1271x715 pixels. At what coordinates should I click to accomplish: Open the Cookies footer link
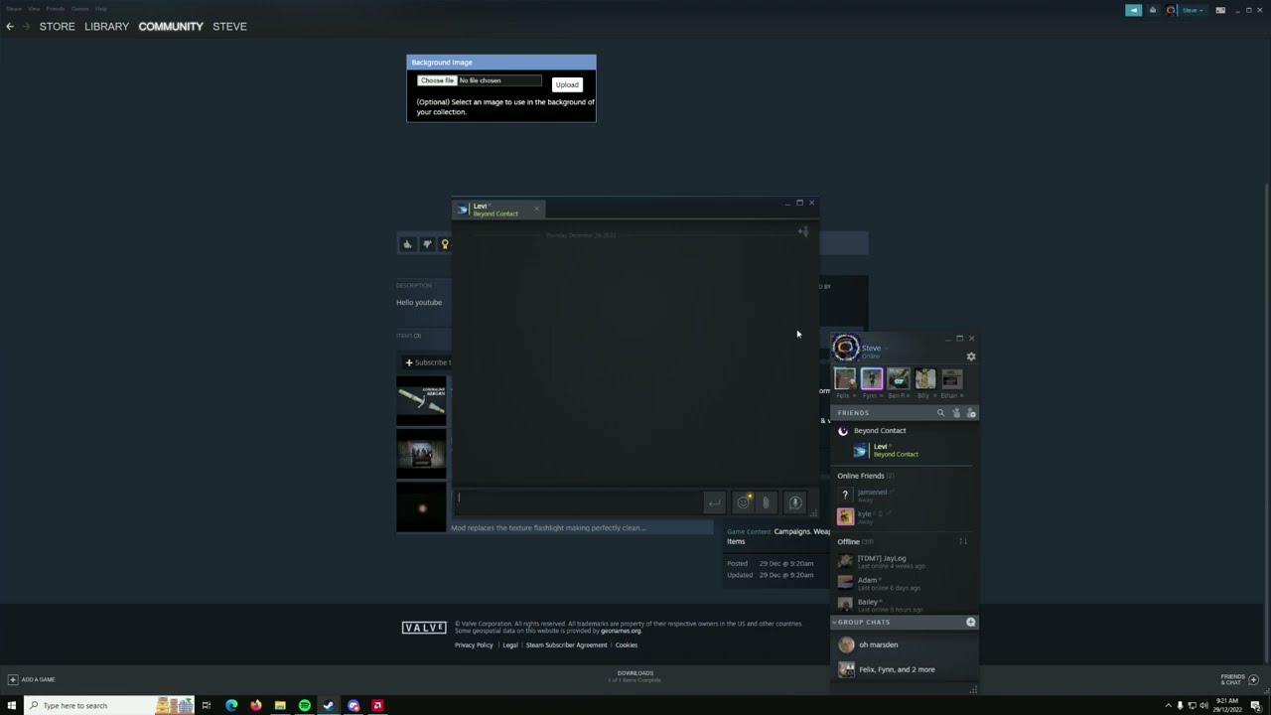[x=627, y=645]
